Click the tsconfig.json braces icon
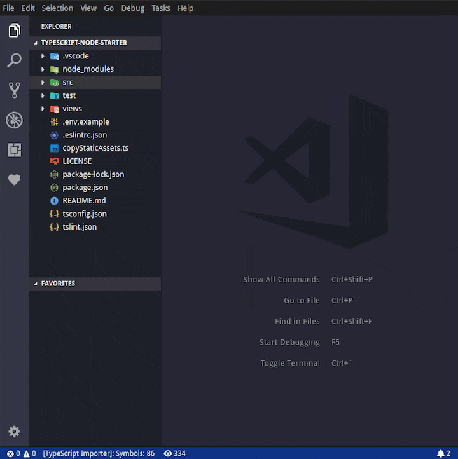The width and height of the screenshot is (458, 459). pyautogui.click(x=54, y=214)
